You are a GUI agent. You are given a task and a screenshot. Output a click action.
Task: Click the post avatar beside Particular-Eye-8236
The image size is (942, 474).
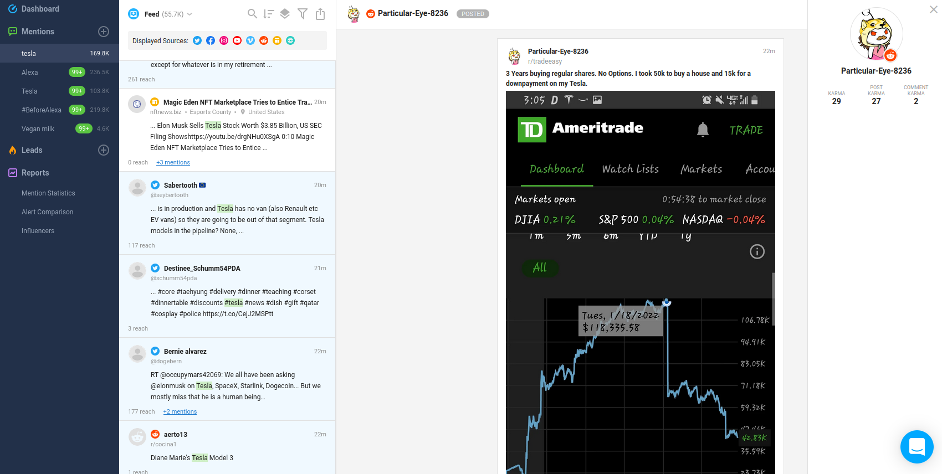(x=514, y=56)
